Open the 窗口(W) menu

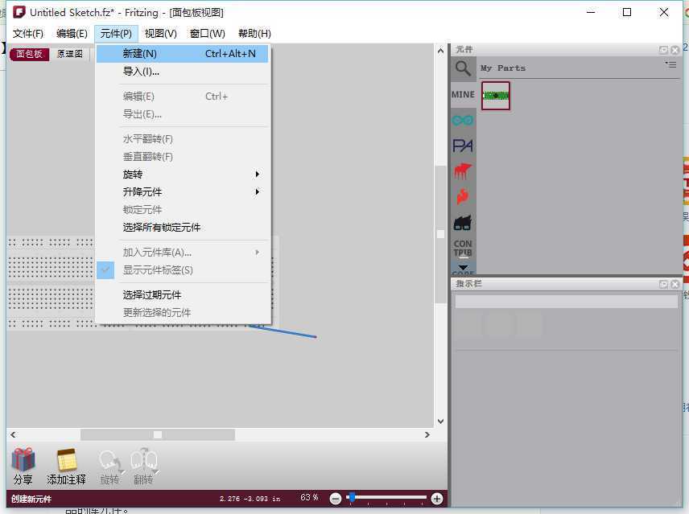click(208, 34)
